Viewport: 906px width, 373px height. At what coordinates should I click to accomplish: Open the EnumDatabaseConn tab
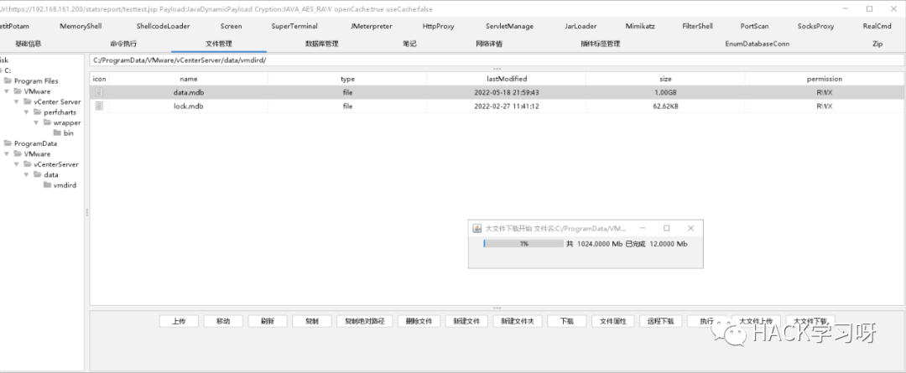tap(757, 44)
